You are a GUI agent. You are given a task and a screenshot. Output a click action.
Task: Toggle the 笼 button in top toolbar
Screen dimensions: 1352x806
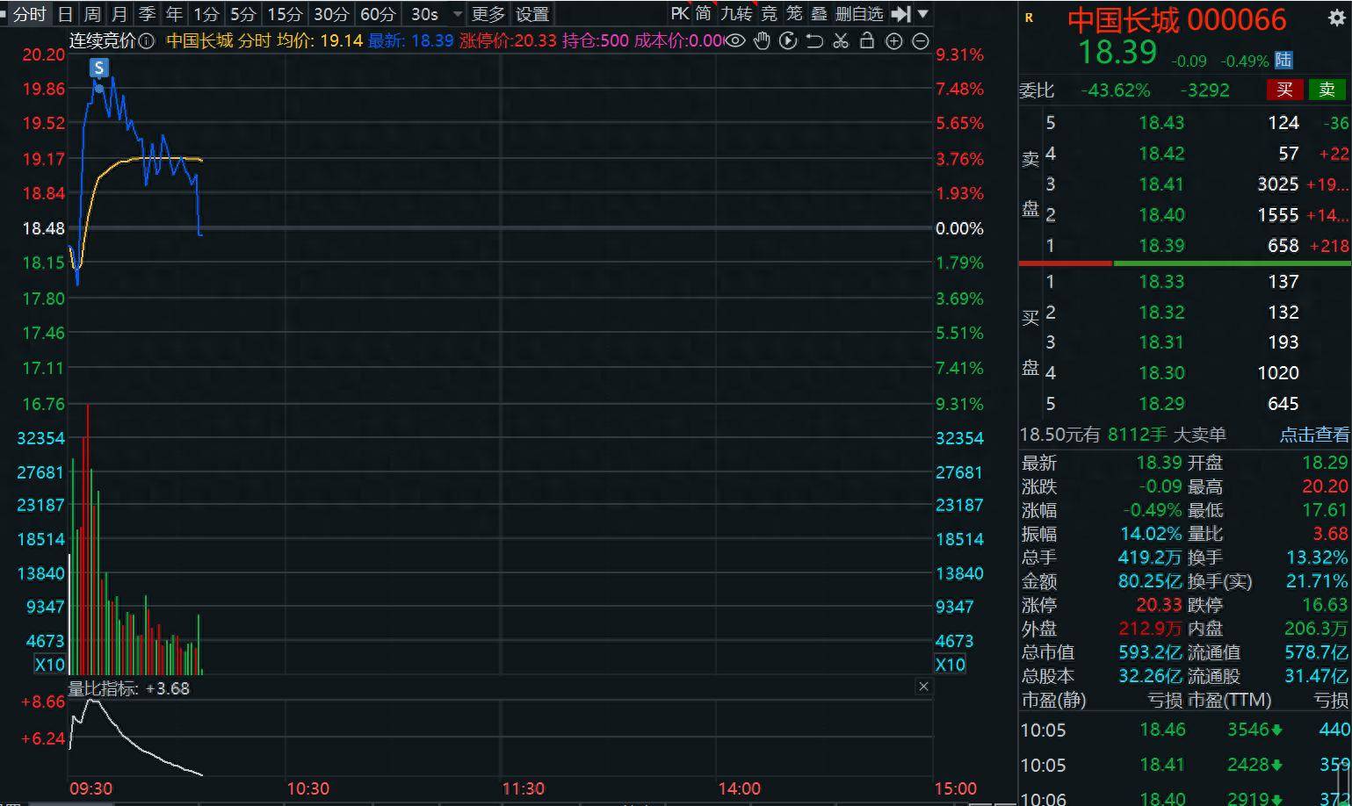794,14
